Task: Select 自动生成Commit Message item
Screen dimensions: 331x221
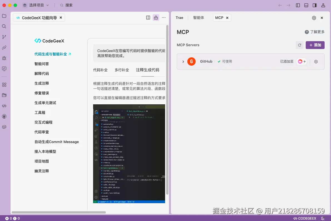Action: pos(57,142)
